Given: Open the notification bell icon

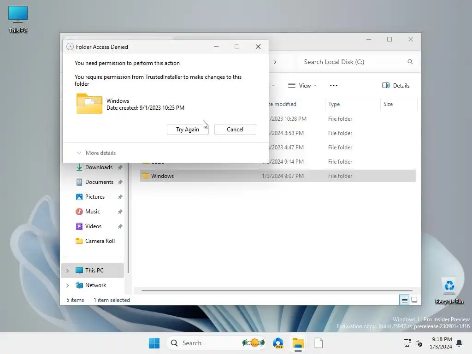Looking at the screenshot, I should click(460, 343).
